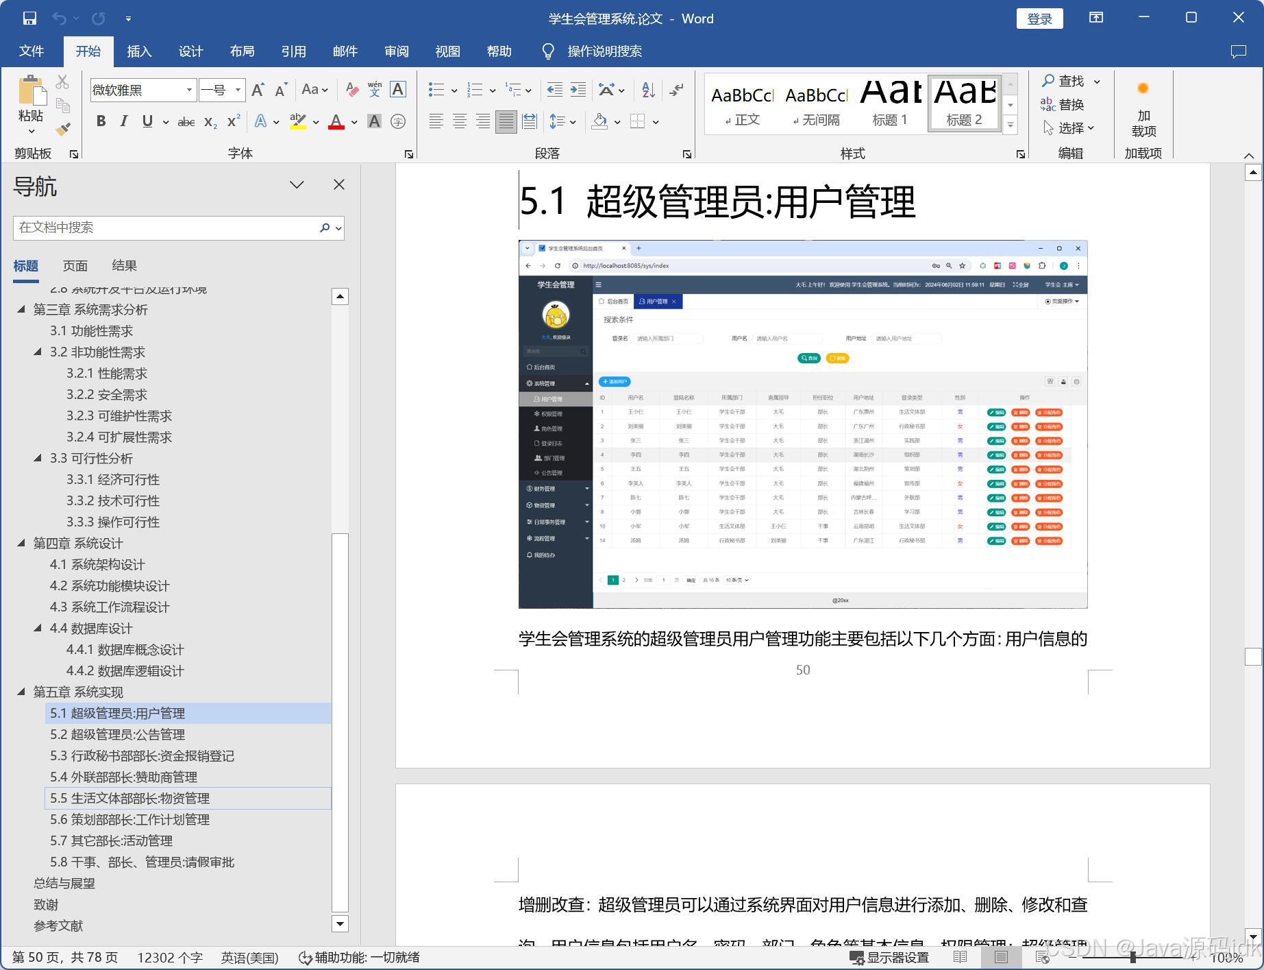Expand the styles gallery more arrow

(1011, 125)
